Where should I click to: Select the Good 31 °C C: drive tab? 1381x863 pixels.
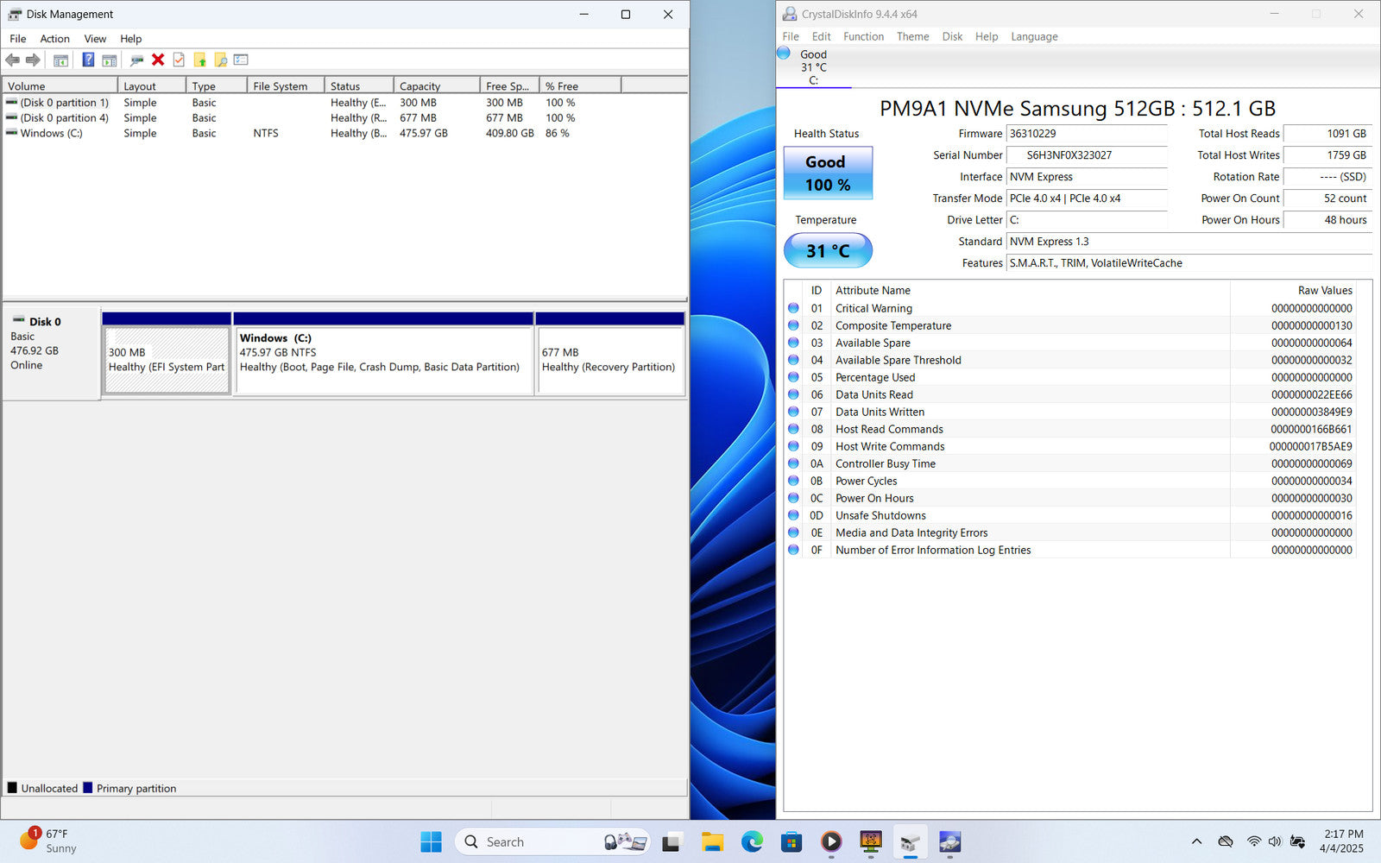tap(813, 66)
